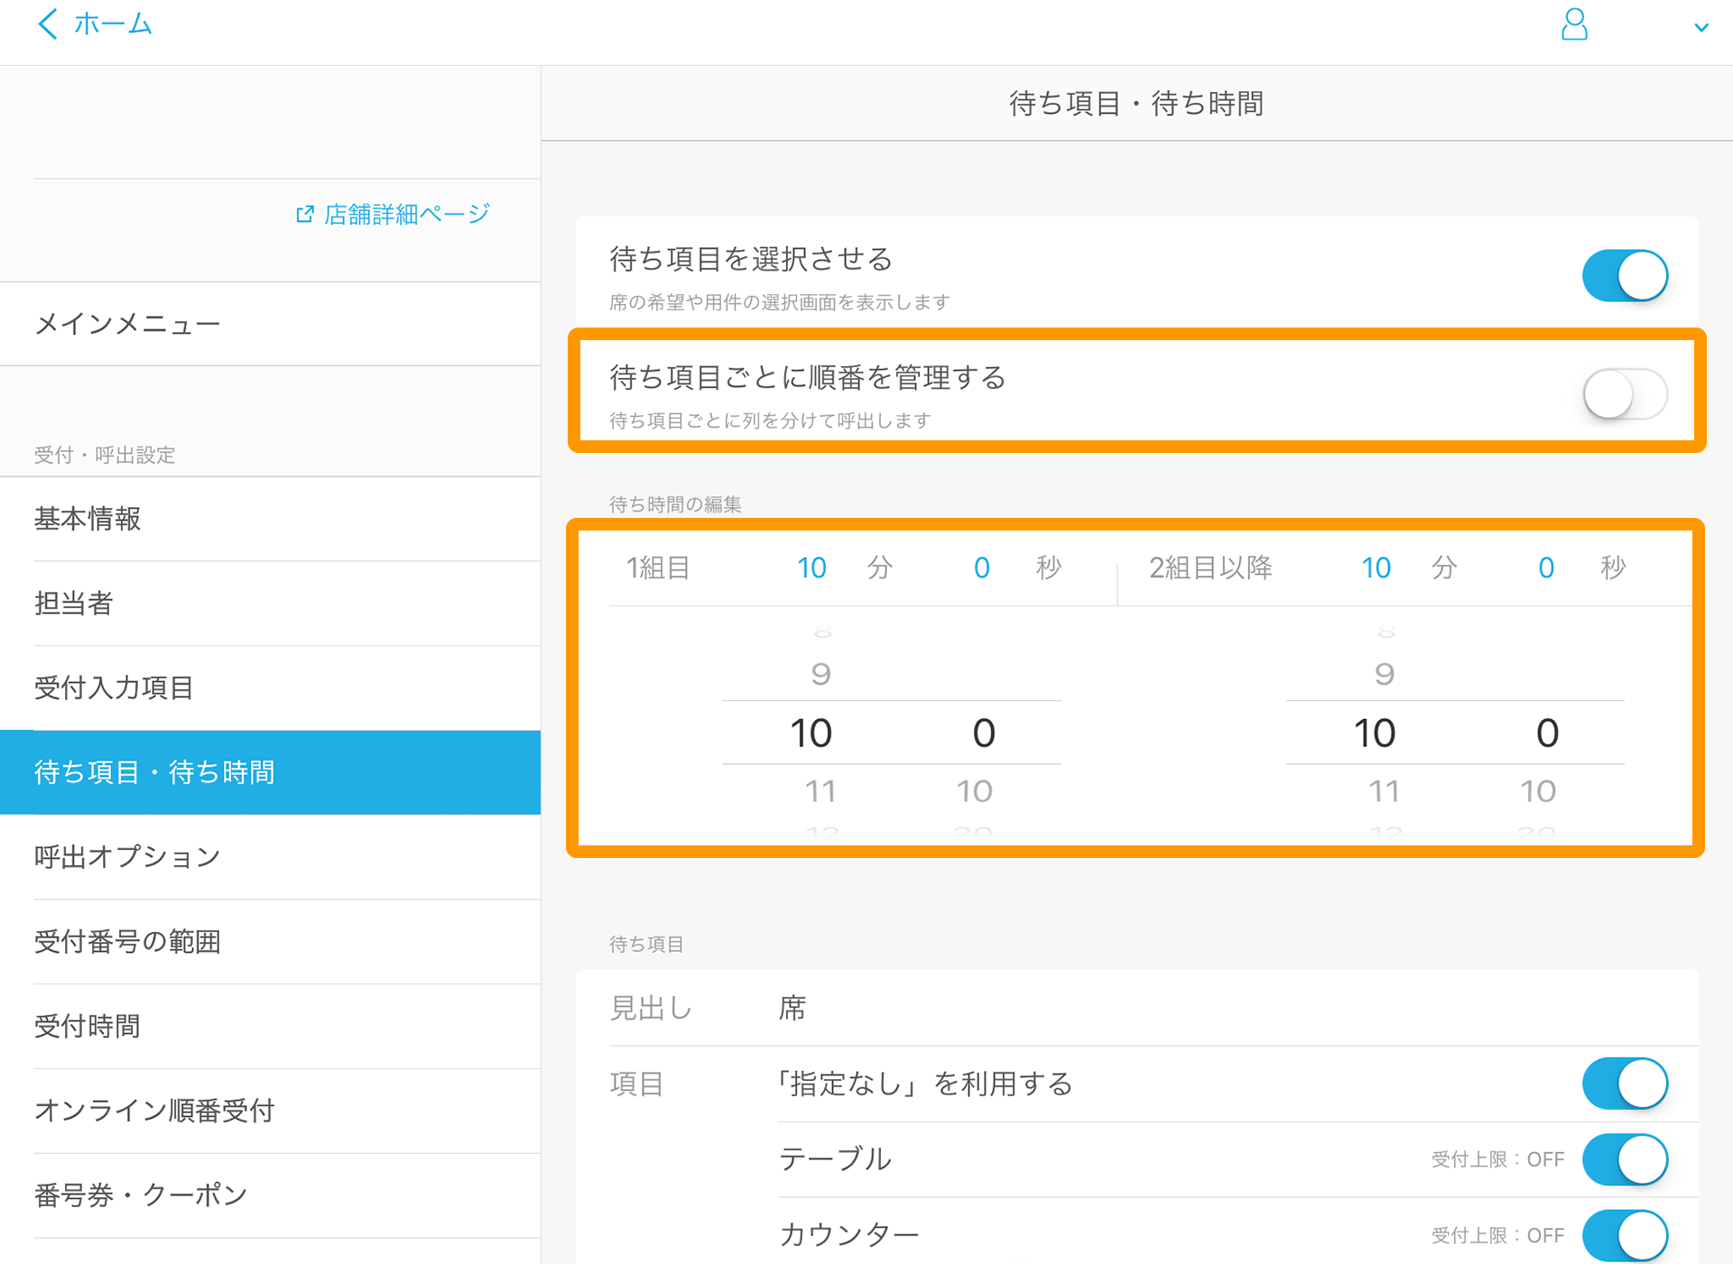This screenshot has height=1264, width=1733.
Task: Toggle the カウンター item switch
Action: tap(1625, 1235)
